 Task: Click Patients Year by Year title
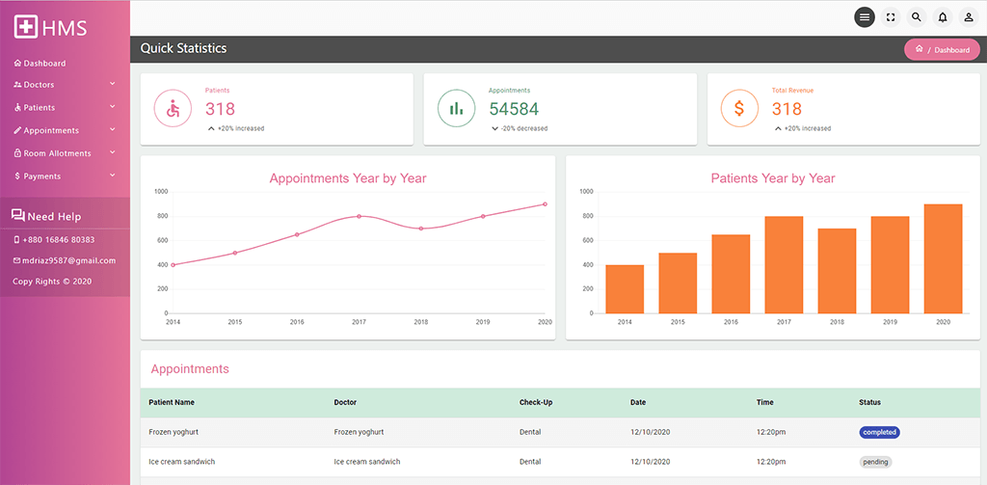coord(773,178)
